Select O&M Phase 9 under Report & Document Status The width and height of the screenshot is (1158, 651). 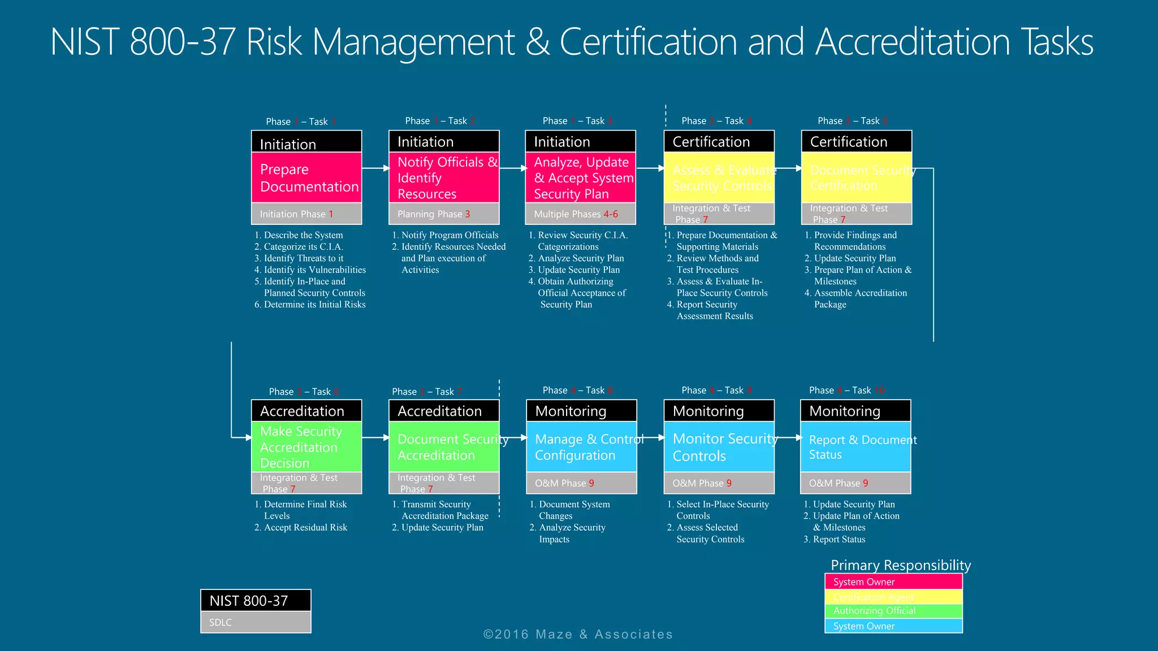(855, 483)
